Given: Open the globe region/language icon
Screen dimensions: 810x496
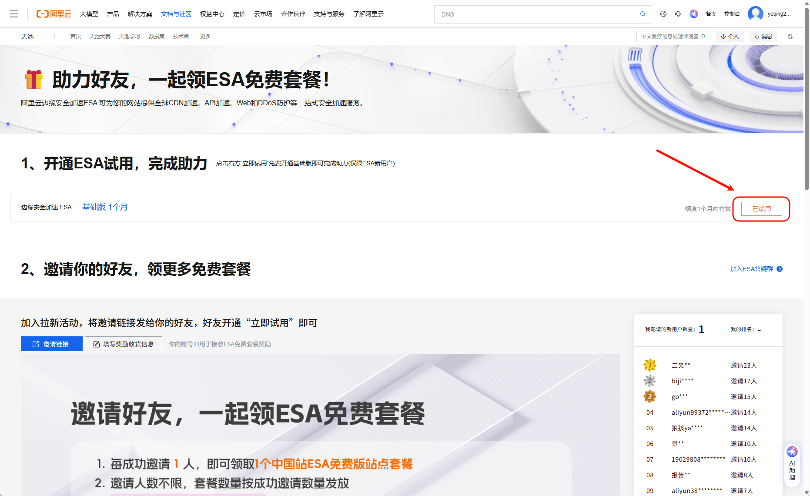Looking at the screenshot, I should [x=663, y=14].
